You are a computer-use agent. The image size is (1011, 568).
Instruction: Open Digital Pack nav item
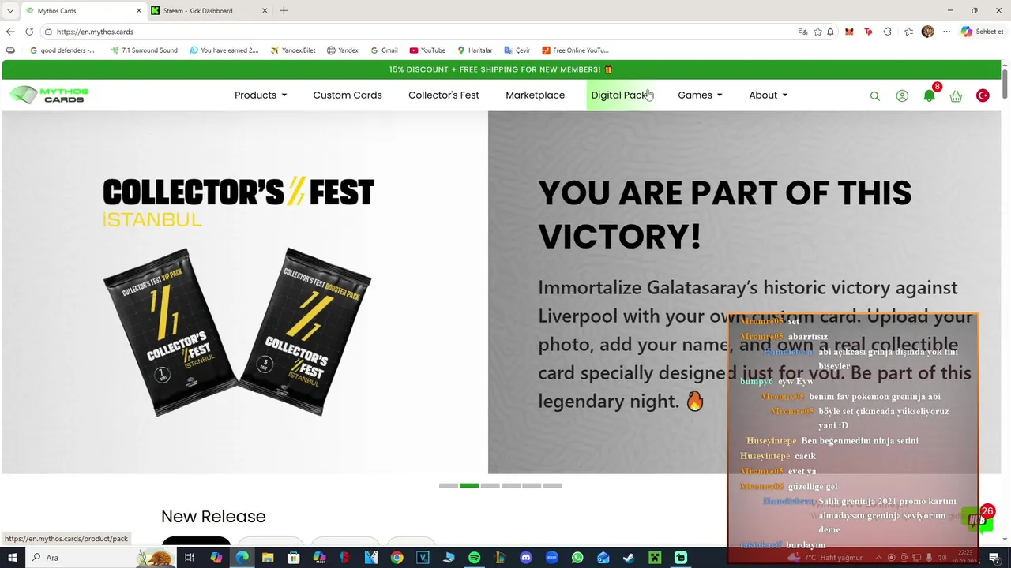pyautogui.click(x=620, y=95)
